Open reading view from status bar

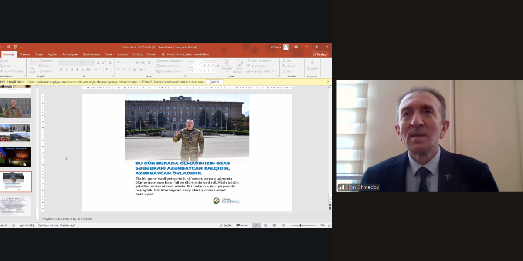point(273,225)
